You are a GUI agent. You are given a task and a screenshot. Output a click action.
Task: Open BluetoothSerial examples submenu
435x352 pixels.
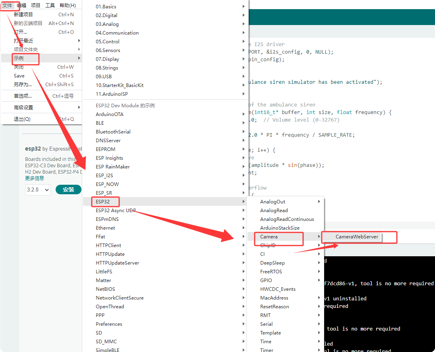pyautogui.click(x=166, y=132)
